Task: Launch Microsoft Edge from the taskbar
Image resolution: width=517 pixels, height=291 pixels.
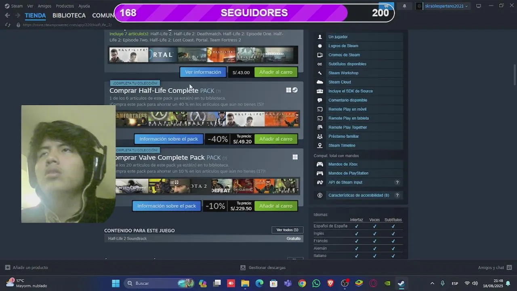Action: click(x=259, y=283)
